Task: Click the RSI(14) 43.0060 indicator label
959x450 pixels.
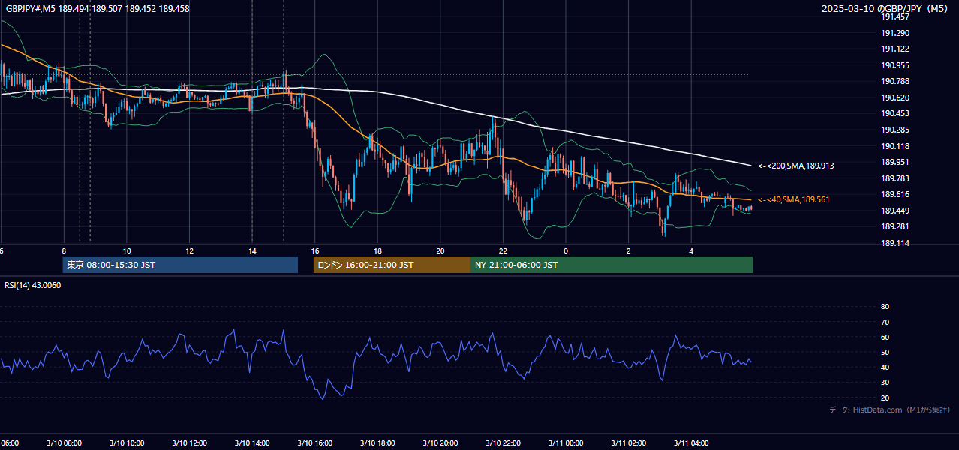Action: coord(33,285)
